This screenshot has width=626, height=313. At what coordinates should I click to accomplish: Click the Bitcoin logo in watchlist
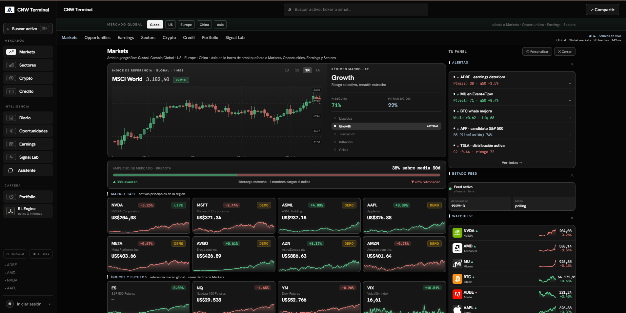click(457, 279)
